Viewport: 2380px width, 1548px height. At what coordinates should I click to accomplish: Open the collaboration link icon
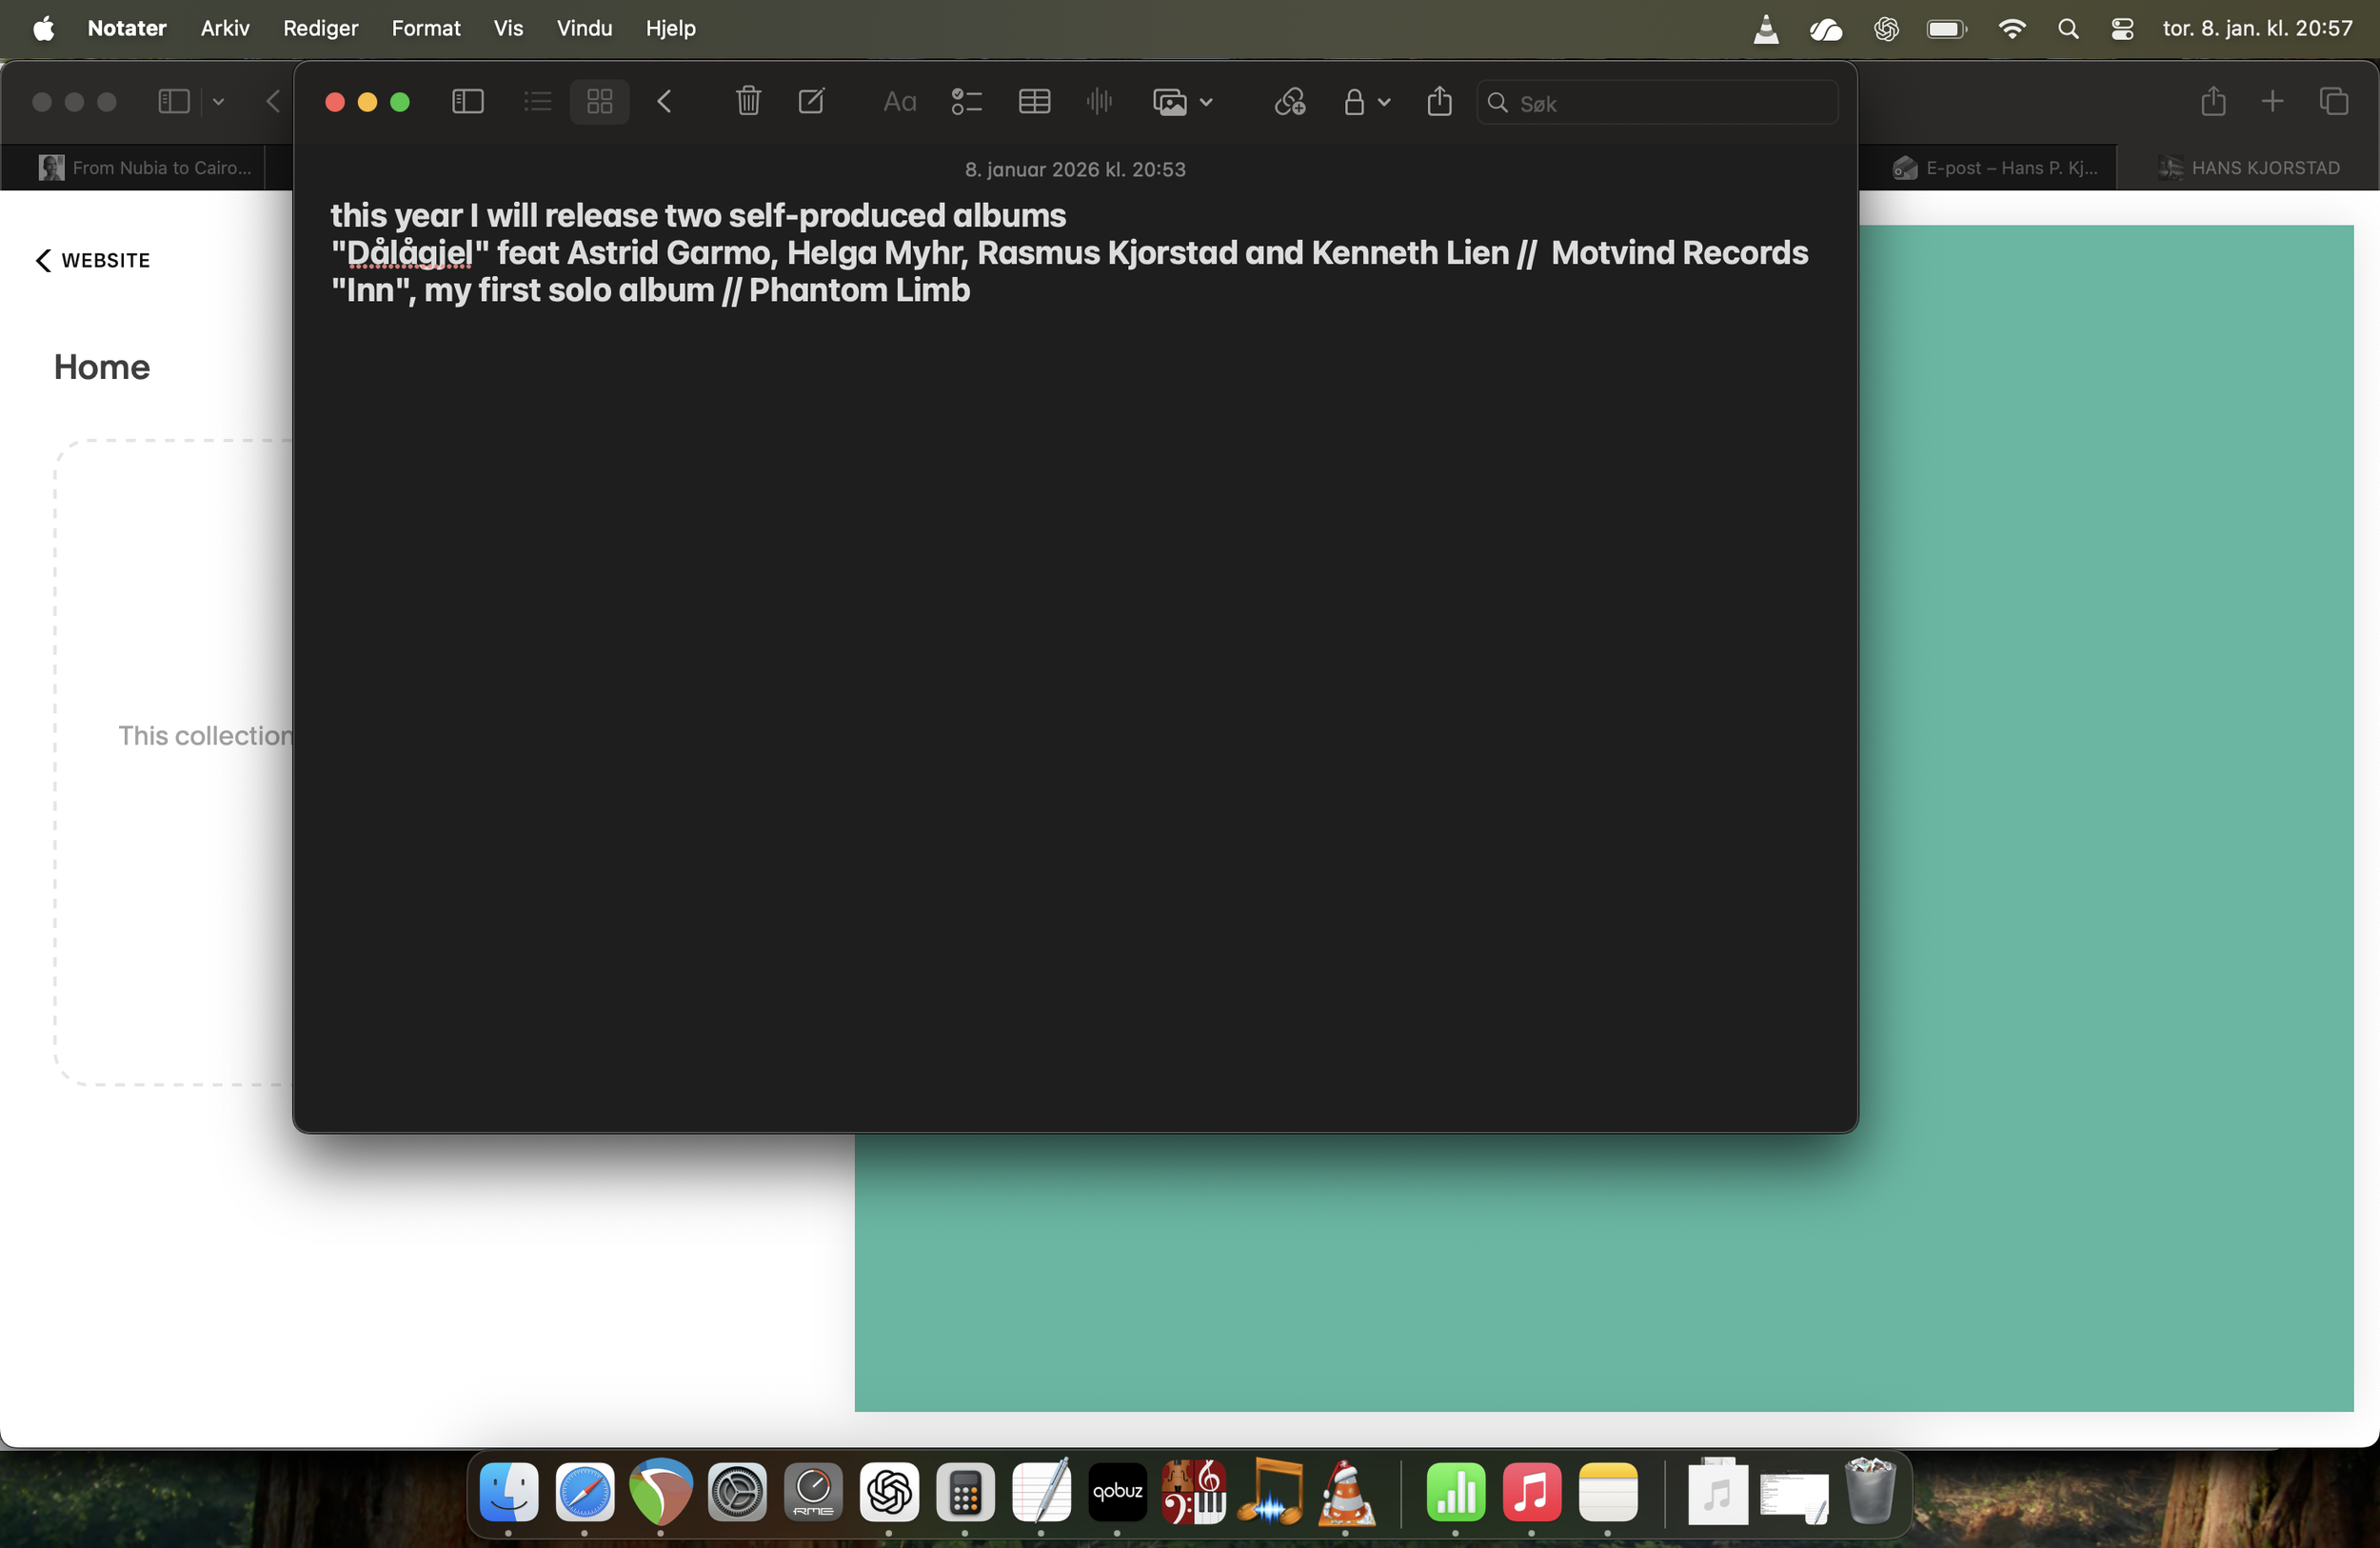point(1289,102)
